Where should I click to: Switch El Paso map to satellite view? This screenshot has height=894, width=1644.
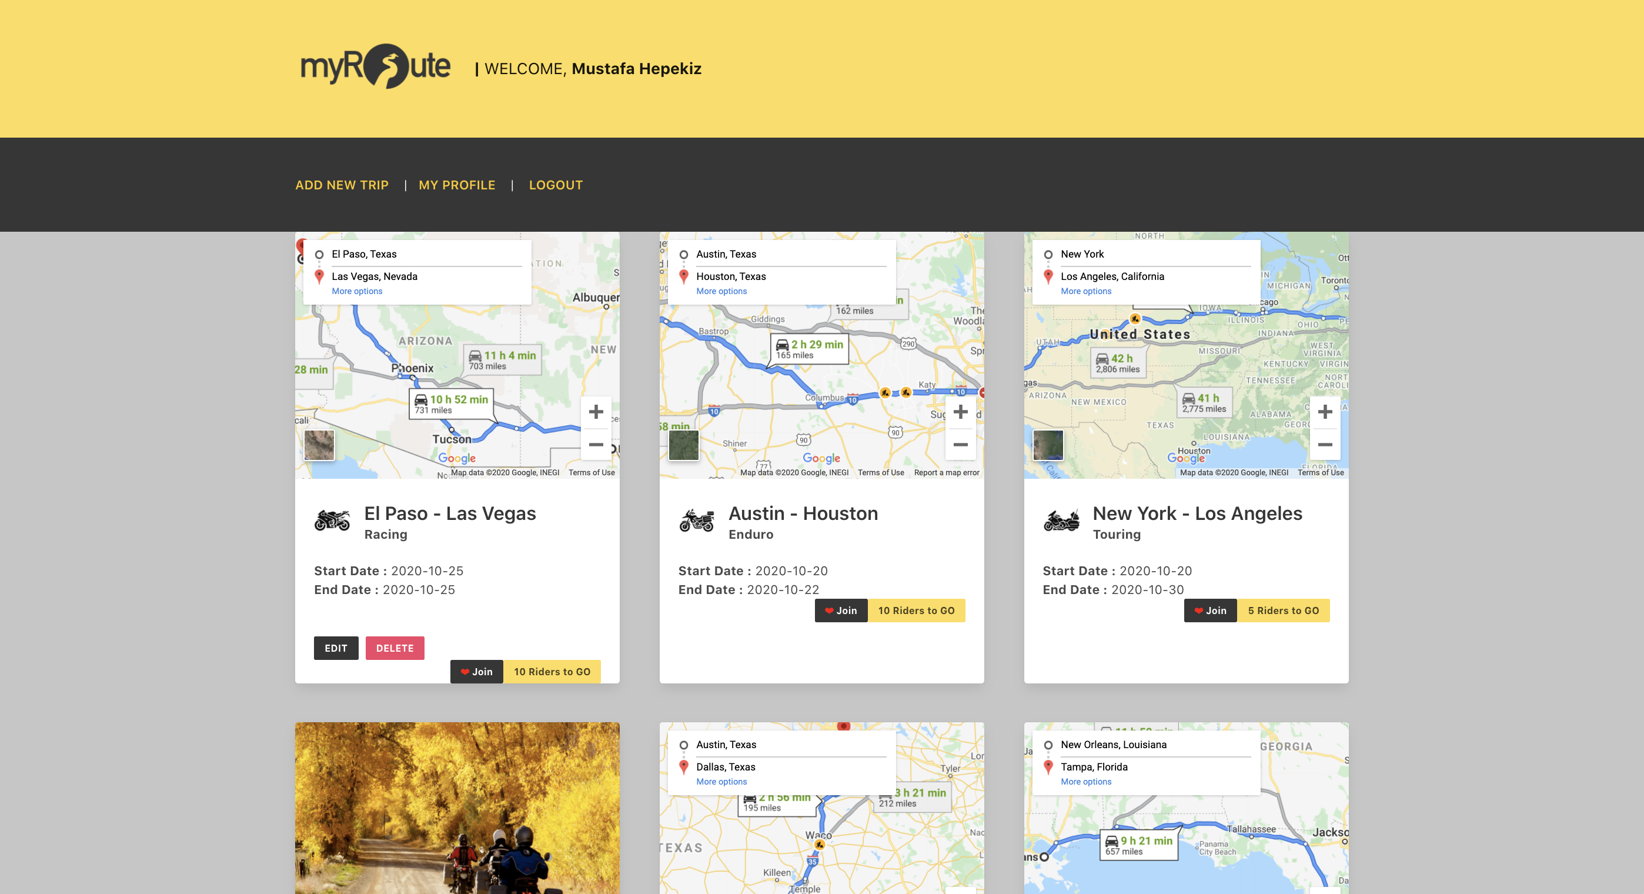319,445
